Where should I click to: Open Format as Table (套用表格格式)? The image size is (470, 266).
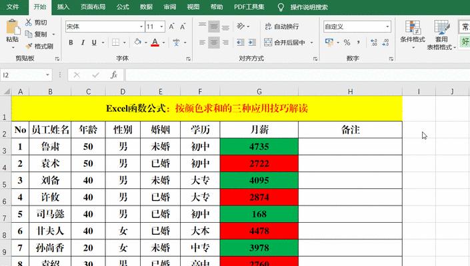click(441, 35)
